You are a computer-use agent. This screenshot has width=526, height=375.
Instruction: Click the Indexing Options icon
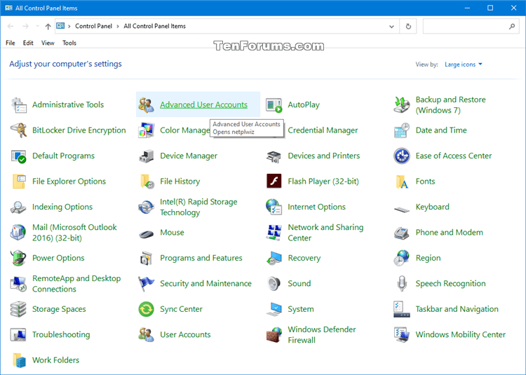[x=18, y=207]
